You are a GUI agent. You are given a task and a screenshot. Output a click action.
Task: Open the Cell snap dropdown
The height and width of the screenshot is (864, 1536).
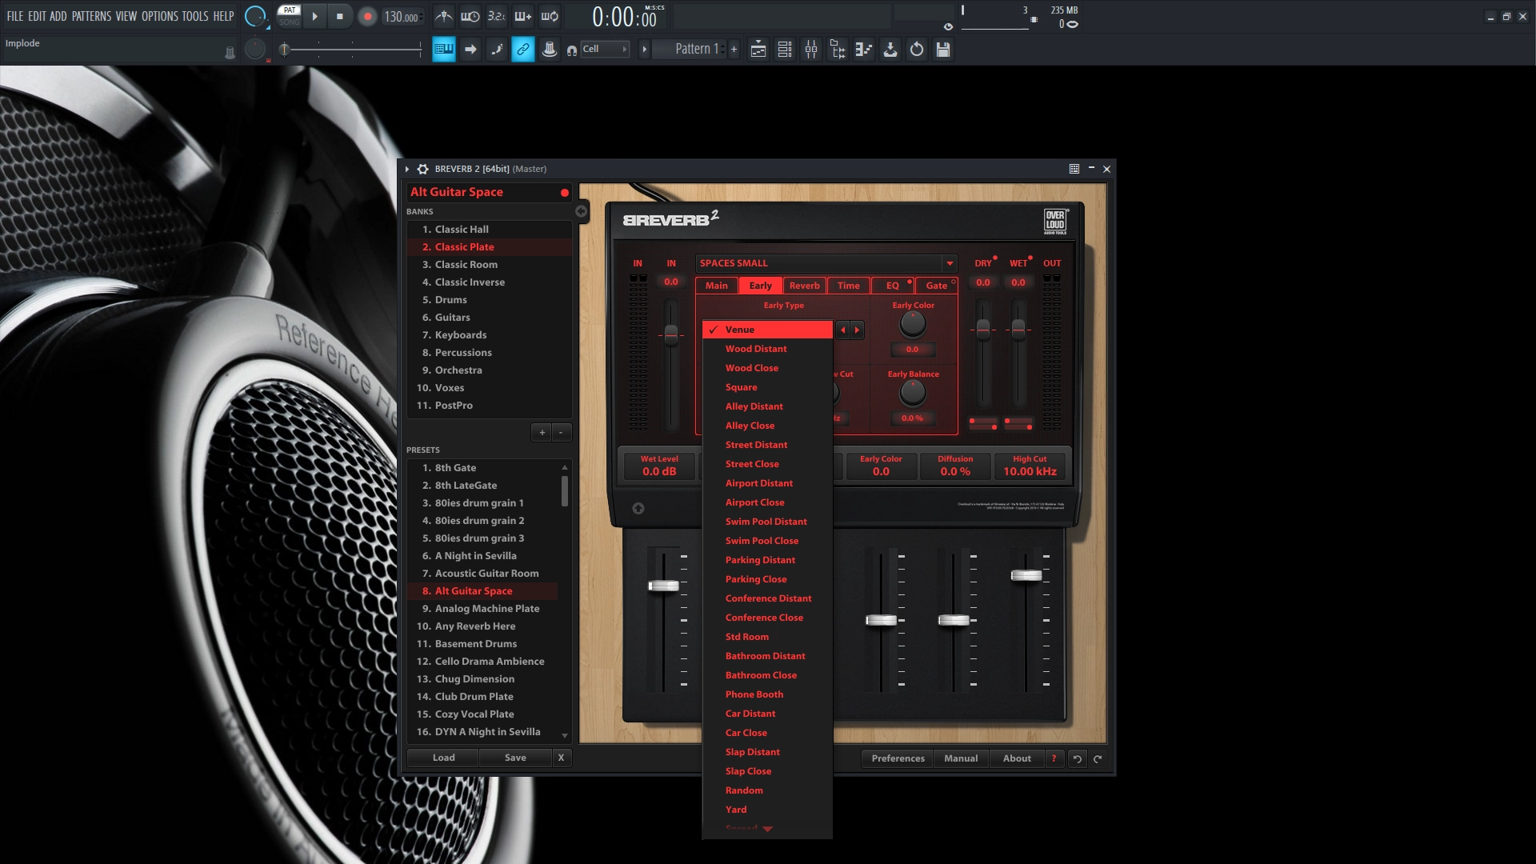(x=605, y=50)
